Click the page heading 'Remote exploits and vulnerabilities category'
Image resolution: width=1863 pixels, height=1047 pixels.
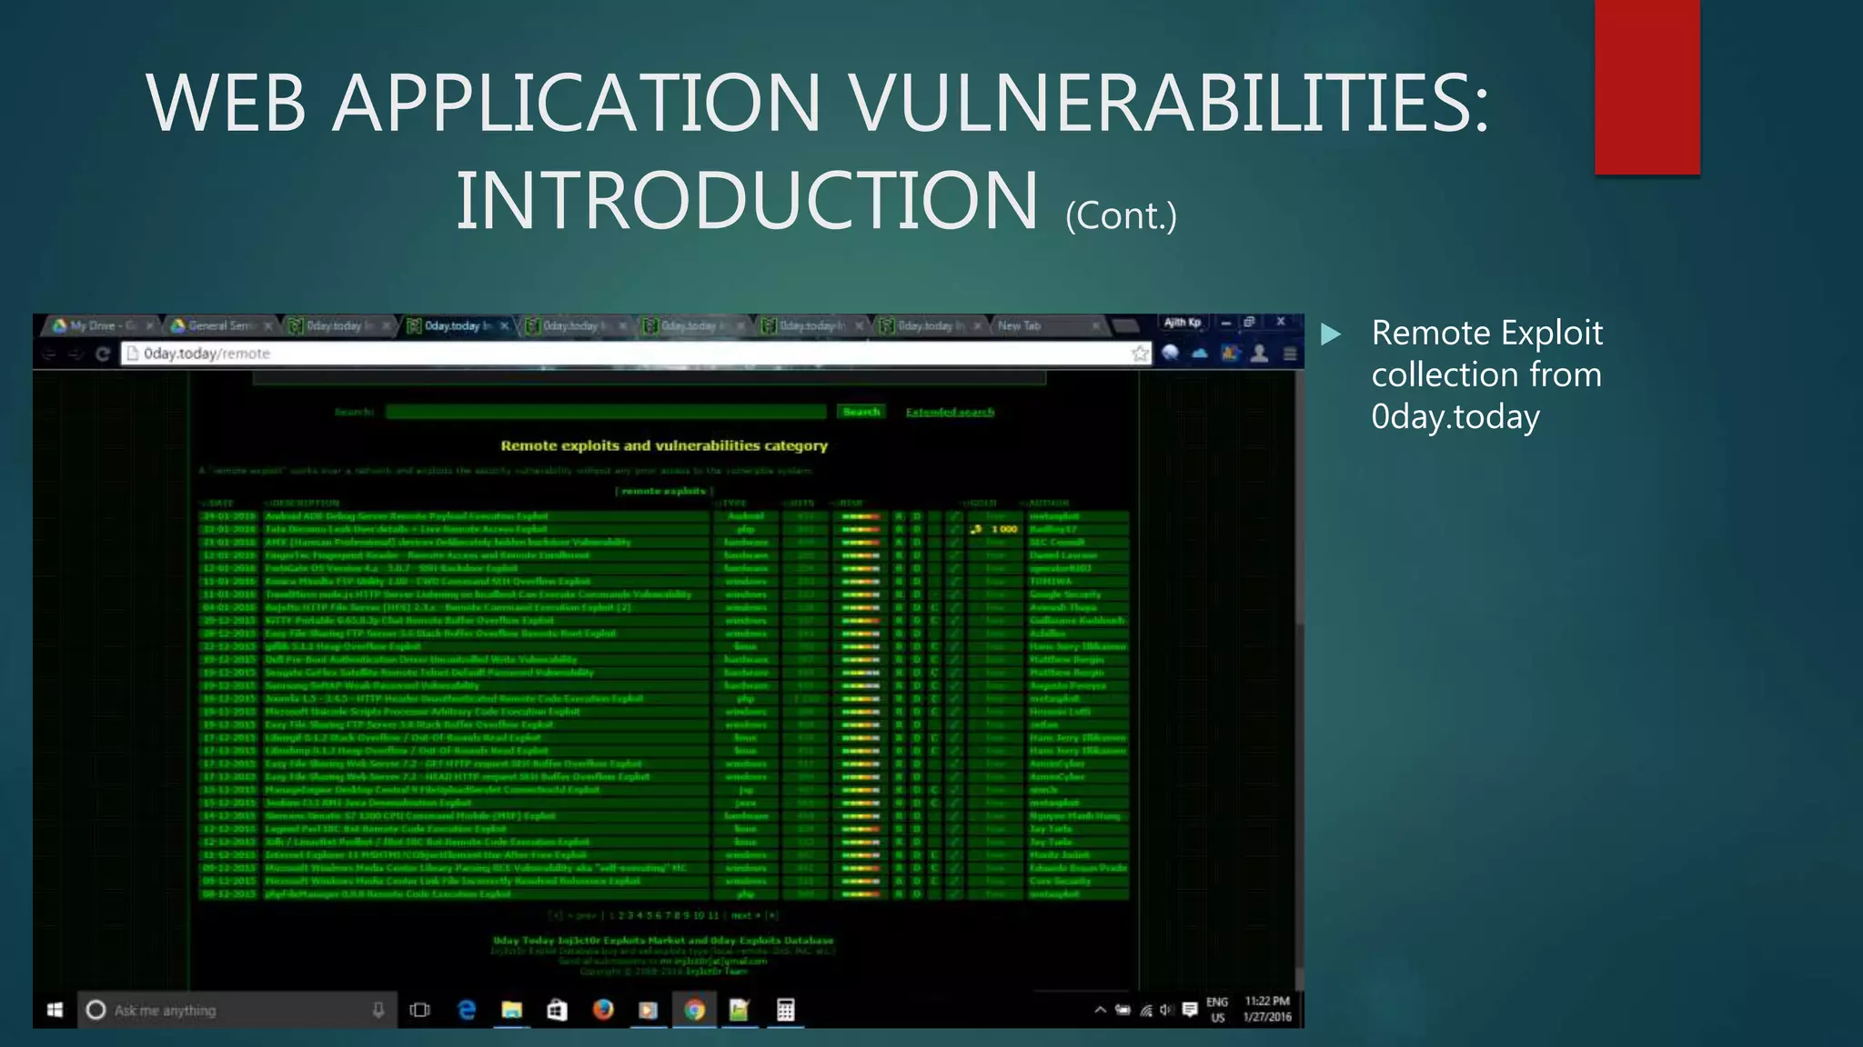click(664, 445)
